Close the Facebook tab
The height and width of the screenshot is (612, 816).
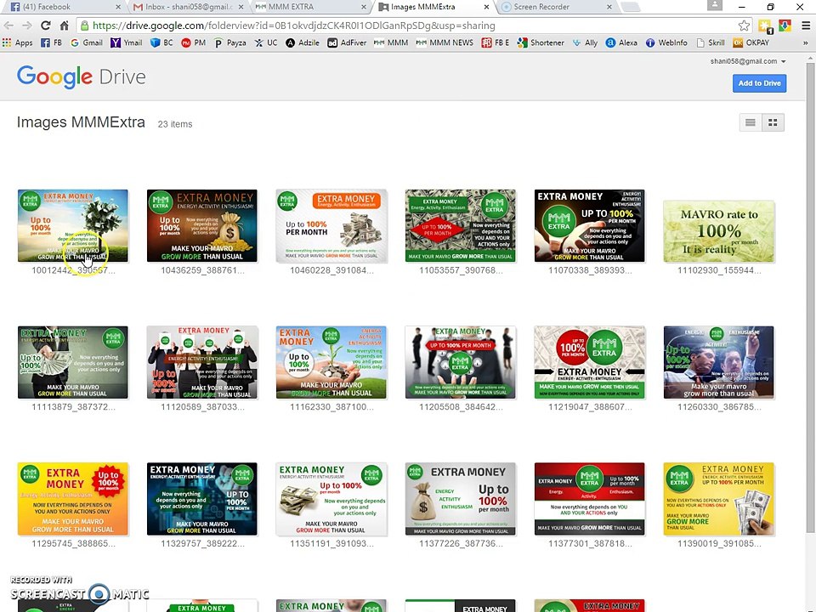[x=118, y=7]
